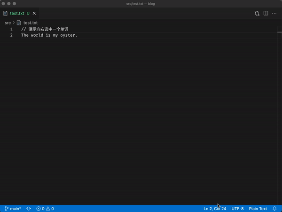The height and width of the screenshot is (212, 282).
Task: Click line number 1 in the gutter
Action: (x=11, y=29)
